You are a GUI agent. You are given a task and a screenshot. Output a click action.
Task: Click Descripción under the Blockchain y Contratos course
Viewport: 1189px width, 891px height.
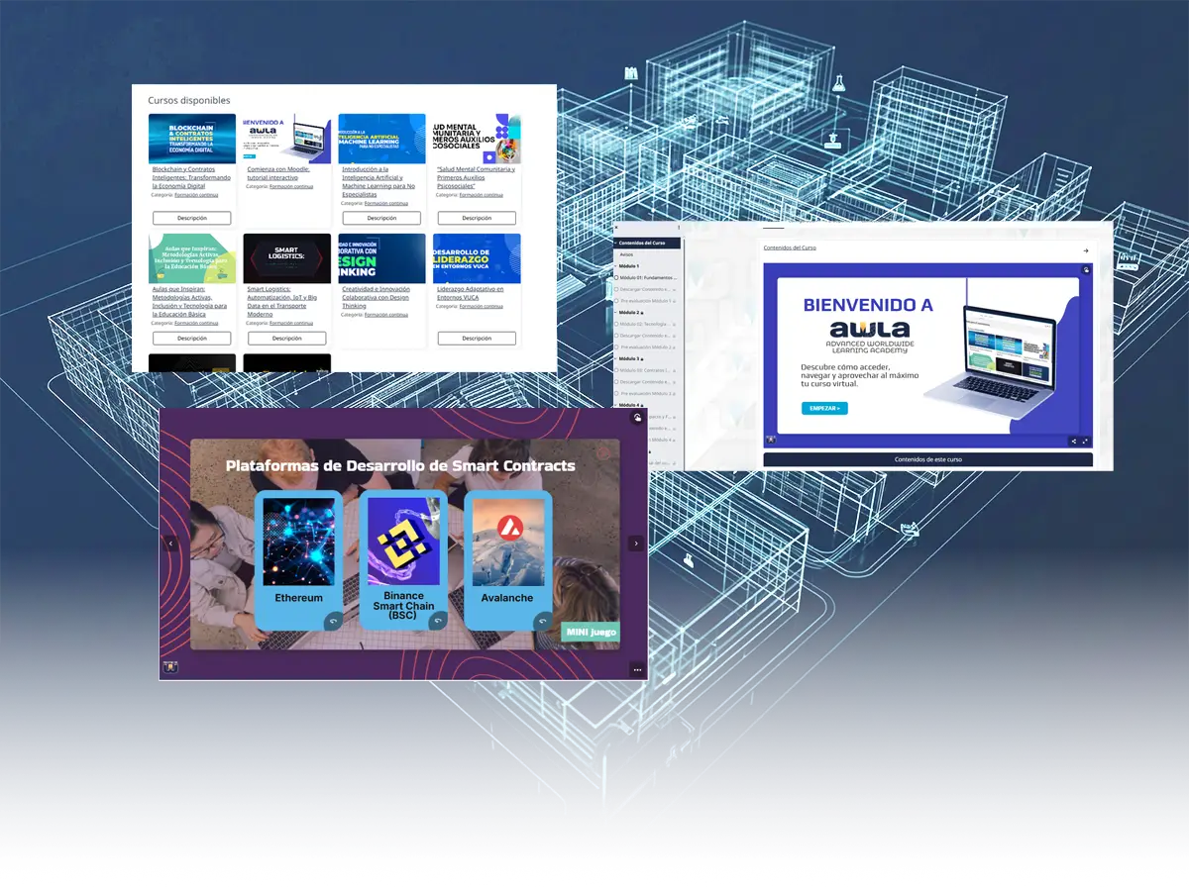click(191, 218)
